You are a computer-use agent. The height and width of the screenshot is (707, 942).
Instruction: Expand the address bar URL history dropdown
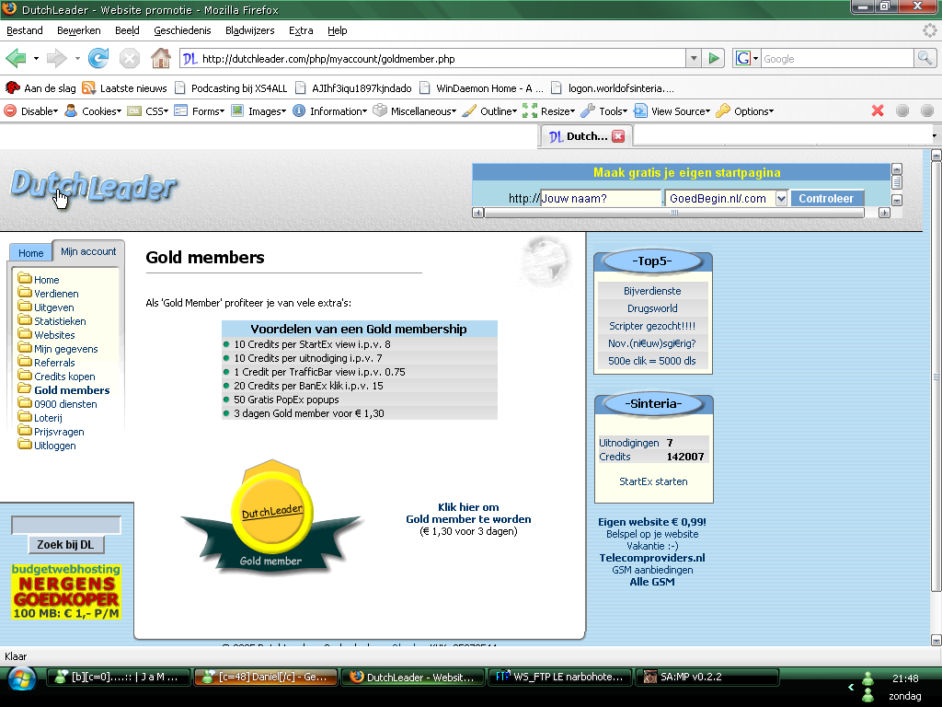coord(694,58)
